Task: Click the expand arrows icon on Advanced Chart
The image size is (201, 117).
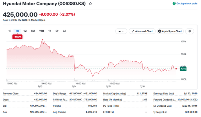Action: click(133, 31)
